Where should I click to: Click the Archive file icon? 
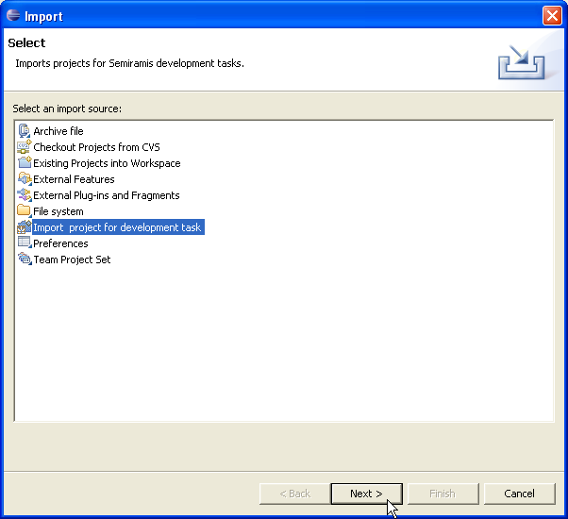[25, 131]
